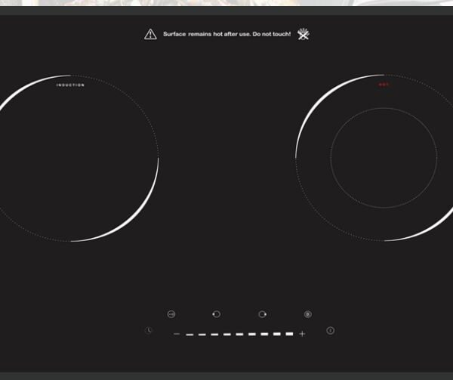Decrease heat with the minus button
Screen dimensions: 453x380
pos(177,334)
